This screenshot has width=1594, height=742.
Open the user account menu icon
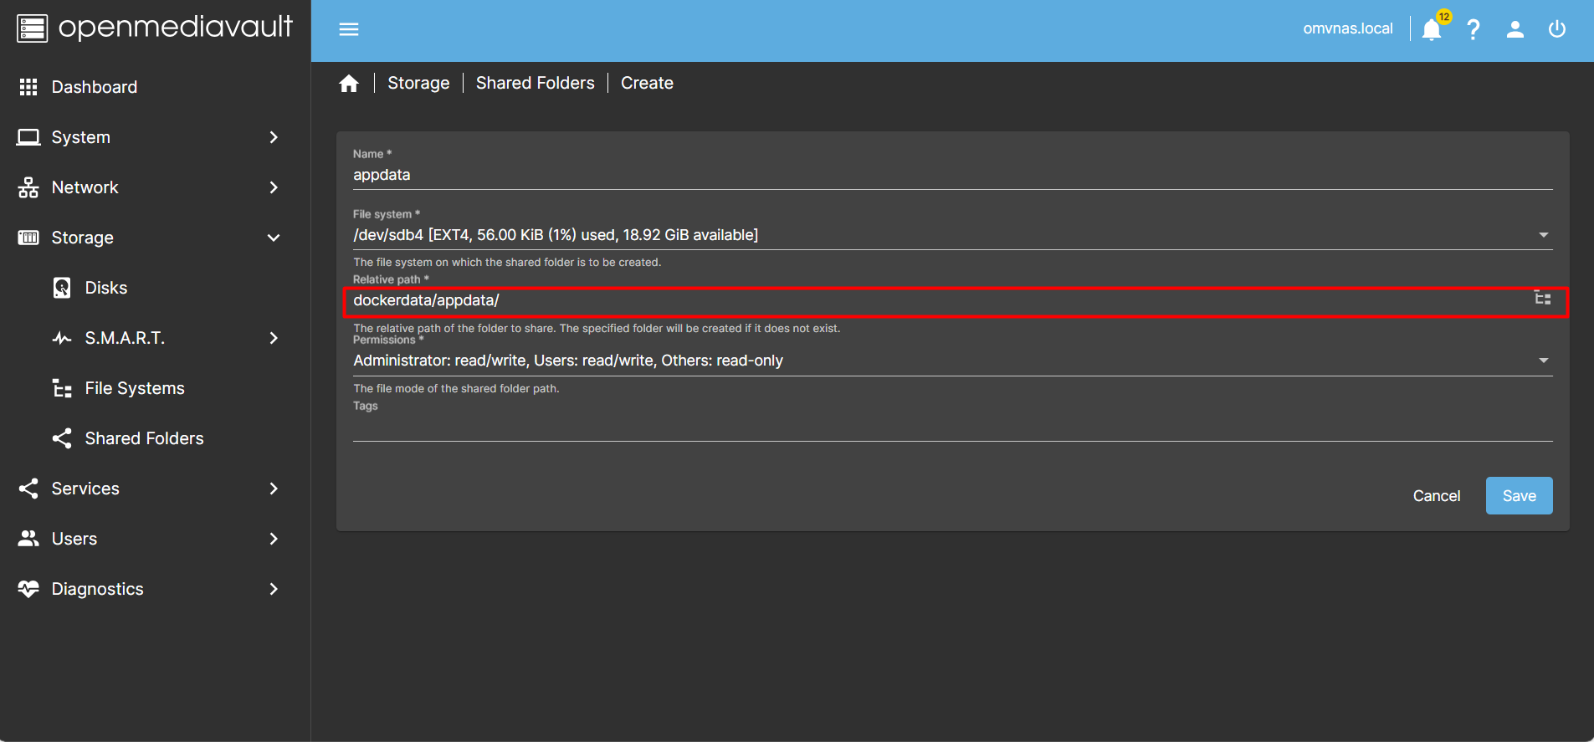1515,29
